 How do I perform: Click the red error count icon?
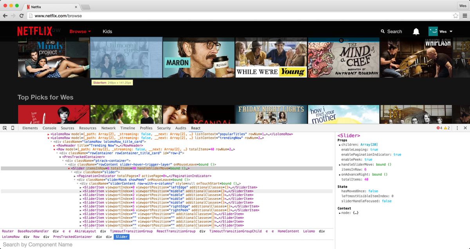(438, 128)
